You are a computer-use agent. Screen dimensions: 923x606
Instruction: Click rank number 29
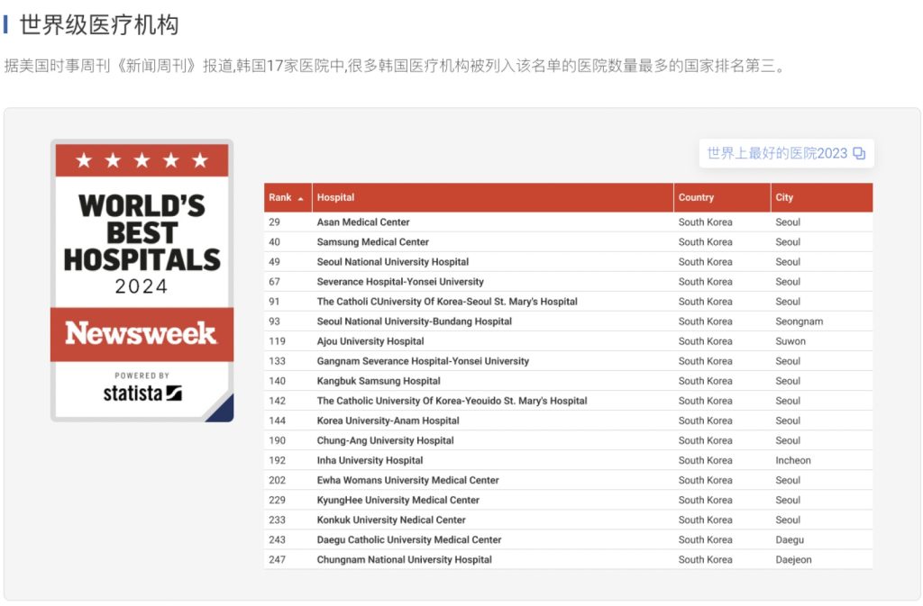coord(274,222)
